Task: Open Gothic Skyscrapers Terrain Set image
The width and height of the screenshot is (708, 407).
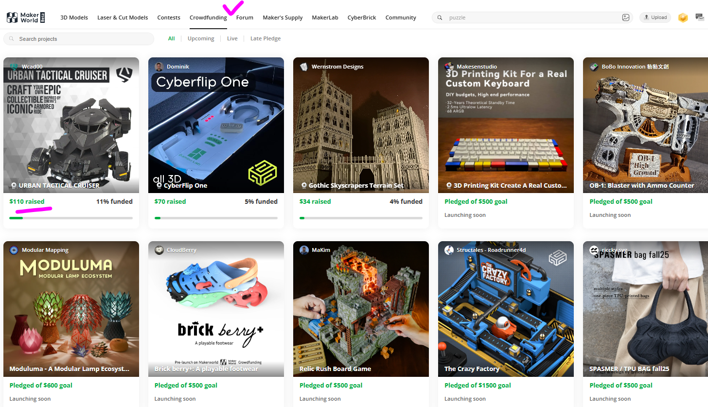Action: 361,125
